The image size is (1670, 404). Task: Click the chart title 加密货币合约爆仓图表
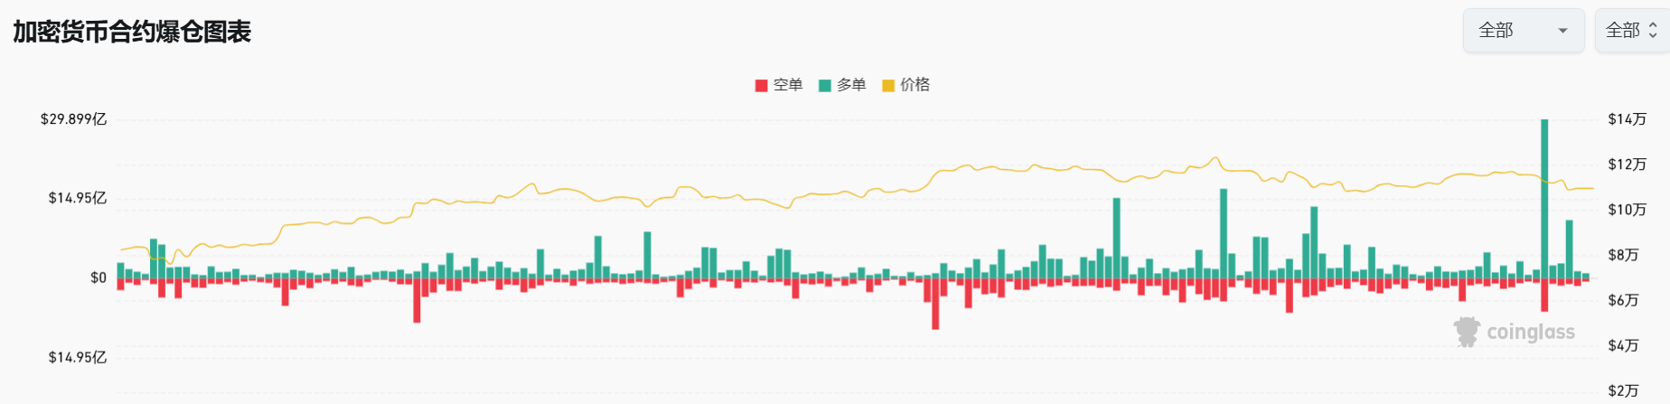click(132, 32)
